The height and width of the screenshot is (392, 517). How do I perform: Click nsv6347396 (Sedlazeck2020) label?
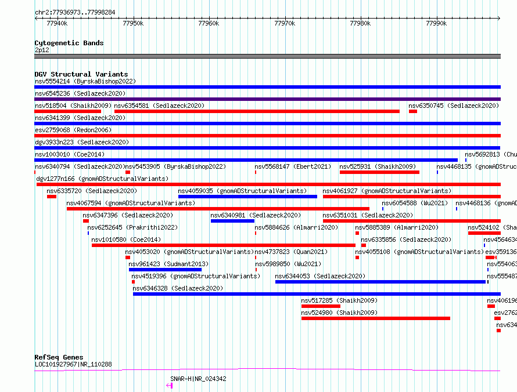click(x=128, y=215)
